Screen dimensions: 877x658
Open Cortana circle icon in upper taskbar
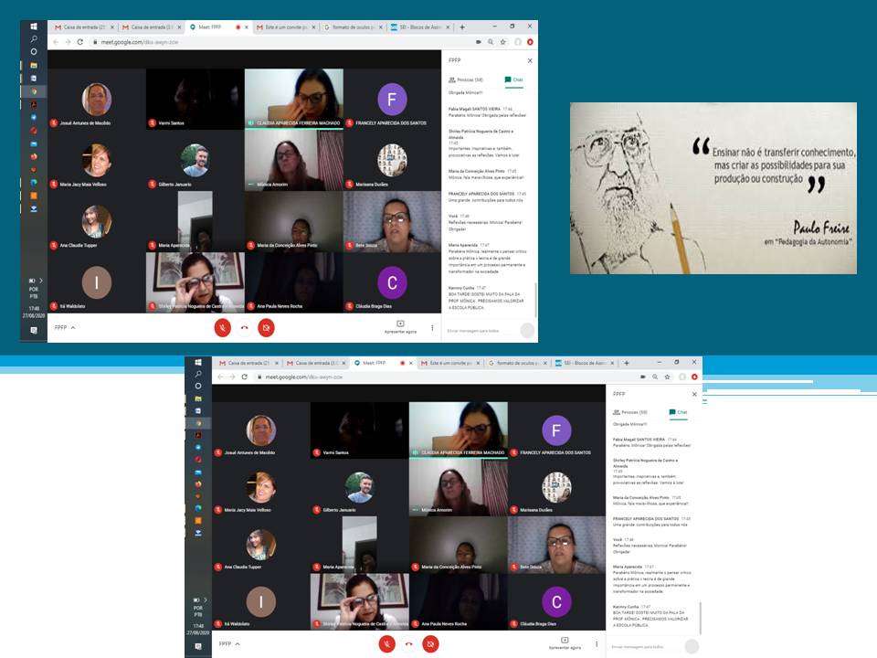click(x=34, y=51)
